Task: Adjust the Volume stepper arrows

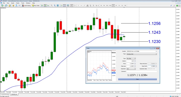Action: click(135, 61)
